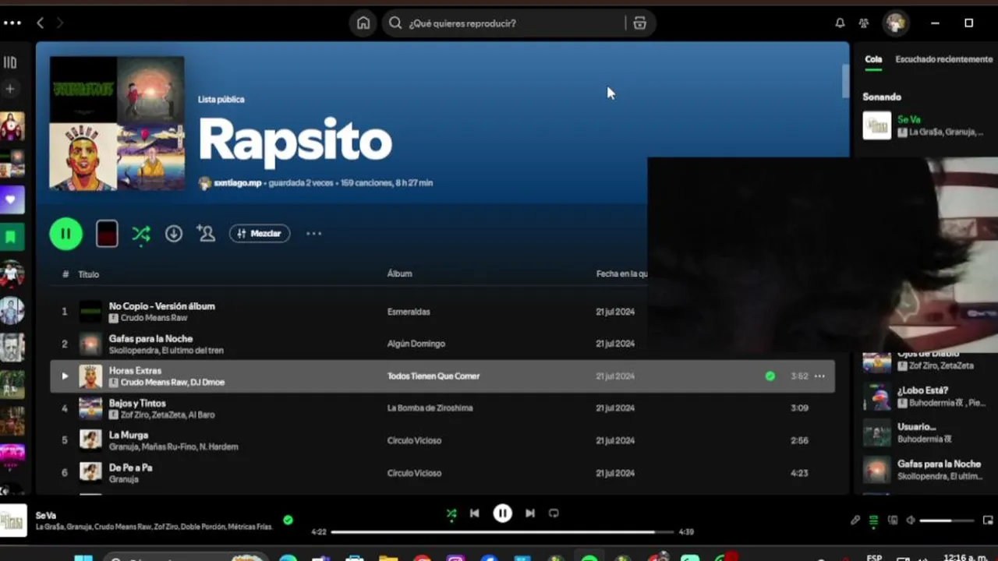The image size is (998, 561).
Task: Open the playlist more options menu
Action: pyautogui.click(x=313, y=234)
